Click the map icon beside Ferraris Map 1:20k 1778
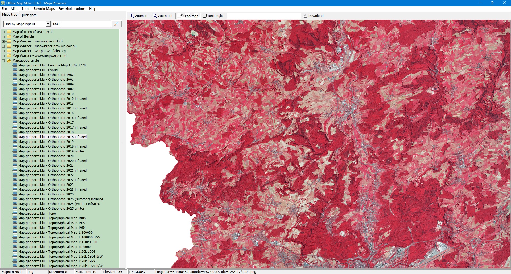The width and height of the screenshot is (511, 274). point(15,65)
